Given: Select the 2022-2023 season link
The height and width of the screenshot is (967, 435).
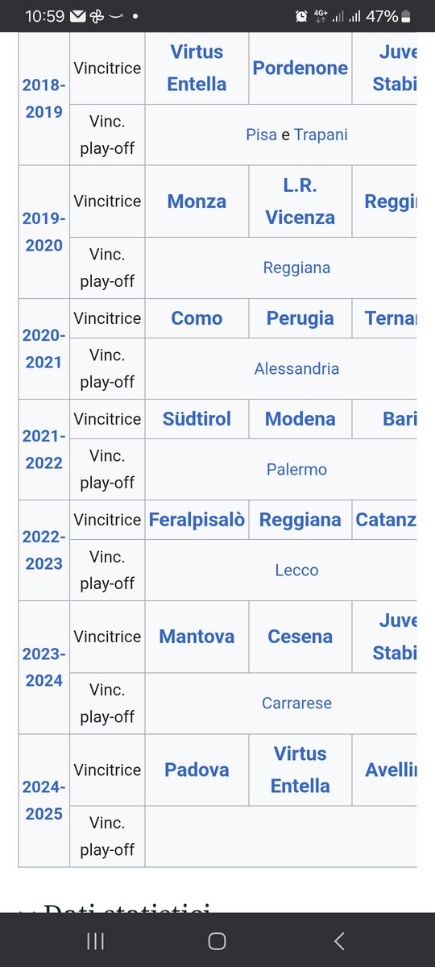Looking at the screenshot, I should pyautogui.click(x=43, y=550).
